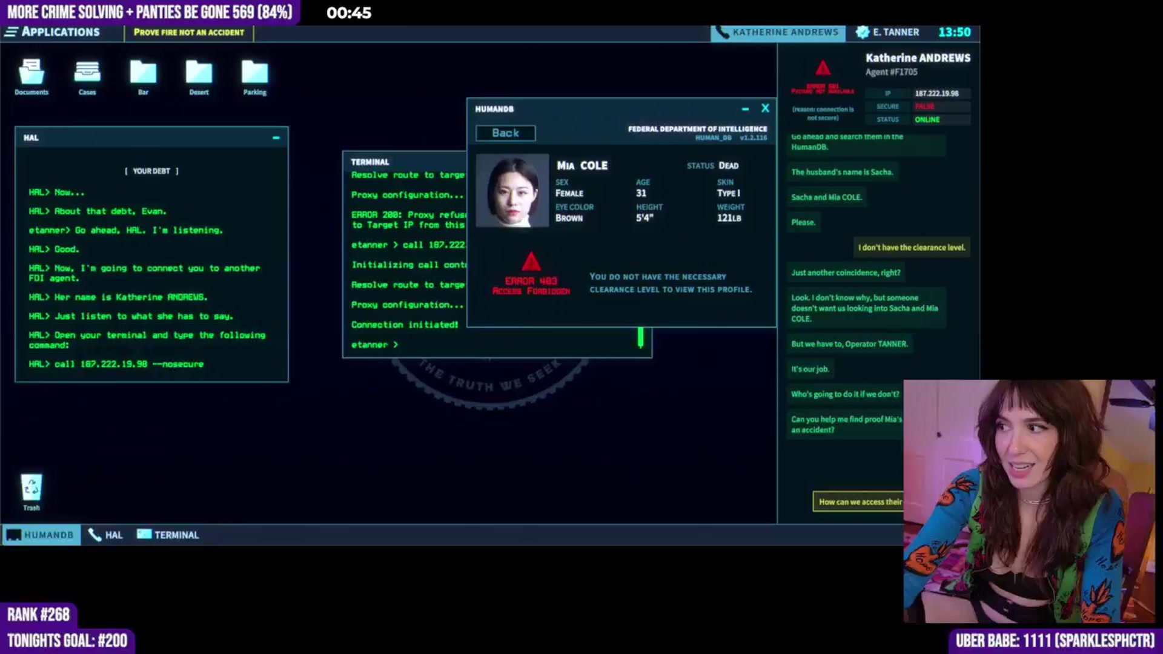Click Mia Cole profile photo
1163x654 pixels.
click(512, 191)
